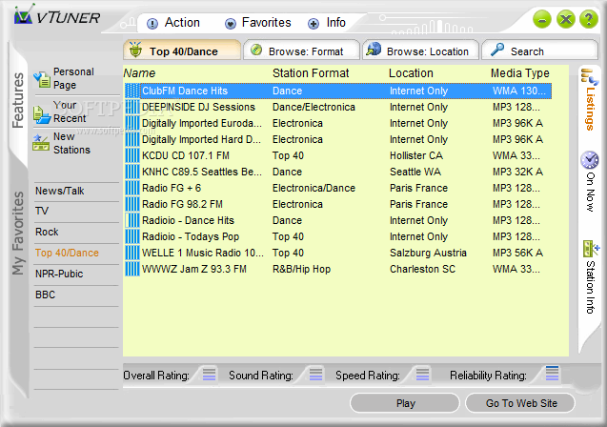Screen dimensions: 607x427
Task: Sort list by Station Format column header
Action: (x=311, y=73)
